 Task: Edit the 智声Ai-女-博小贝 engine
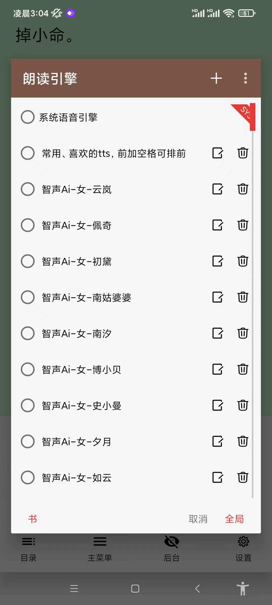(218, 369)
